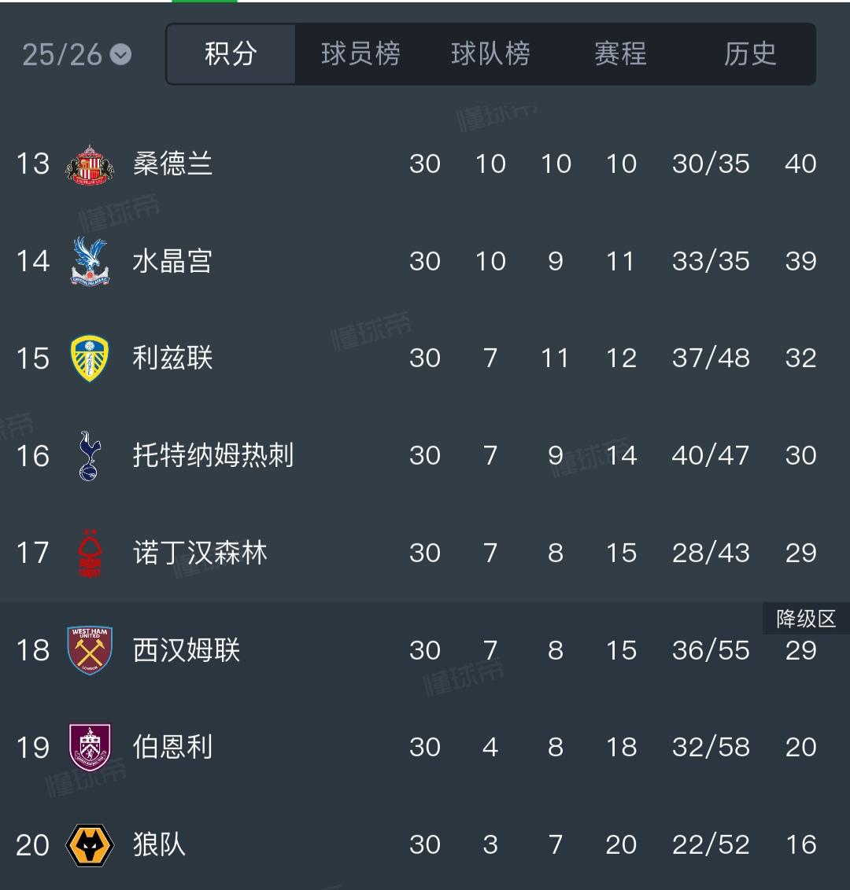
Task: Open the 桑德兰 team name link
Action: pos(173,164)
